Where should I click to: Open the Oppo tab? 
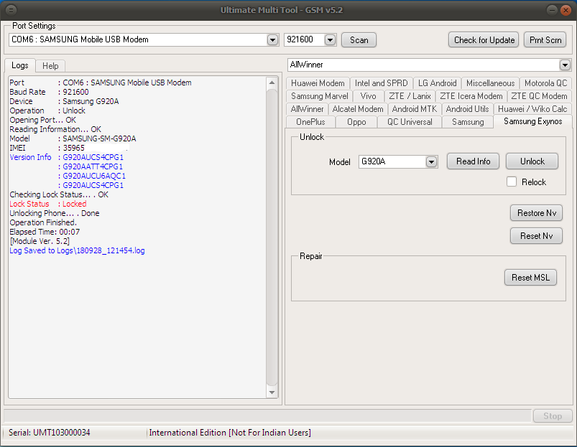click(x=356, y=122)
